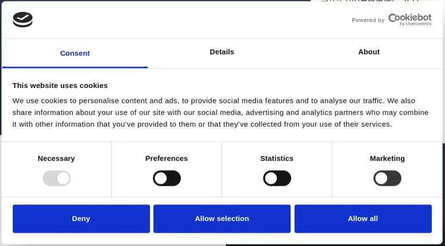Image resolution: width=445 pixels, height=246 pixels.
Task: Click the Powered by text
Action: pos(368,20)
